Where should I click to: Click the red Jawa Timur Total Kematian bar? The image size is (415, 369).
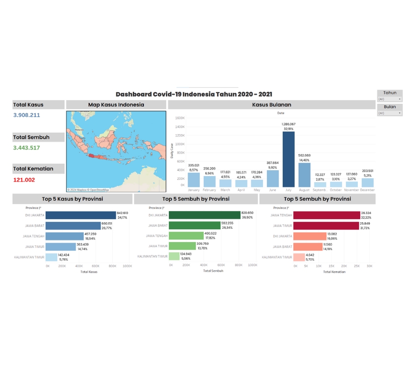tap(326, 226)
